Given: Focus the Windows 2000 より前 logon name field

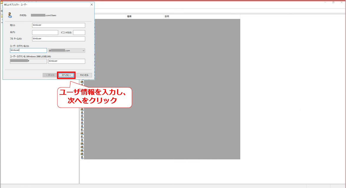Looking at the screenshot, I should click(67, 61).
